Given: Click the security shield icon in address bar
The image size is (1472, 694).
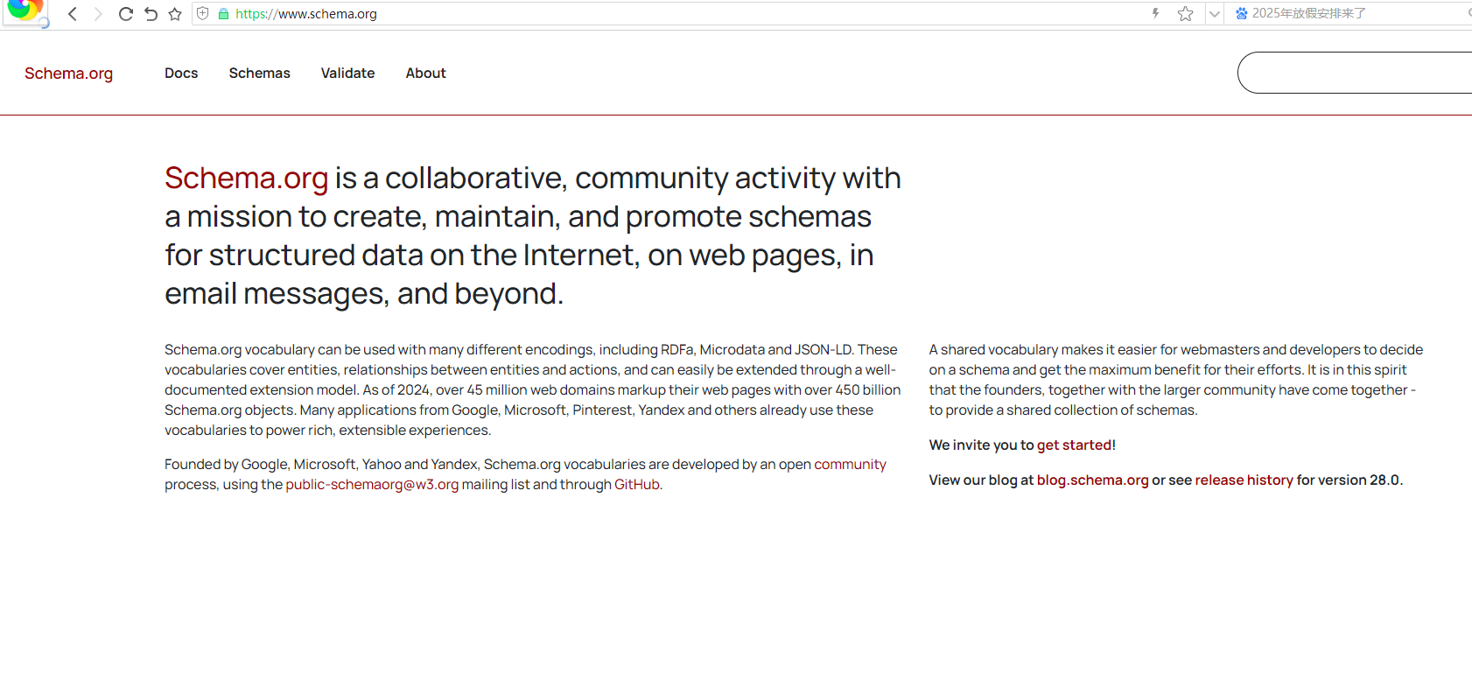Looking at the screenshot, I should [x=203, y=14].
